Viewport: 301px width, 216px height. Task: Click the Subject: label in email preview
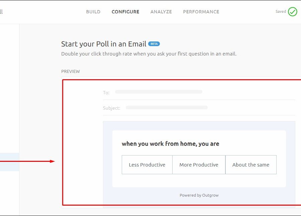(112, 108)
